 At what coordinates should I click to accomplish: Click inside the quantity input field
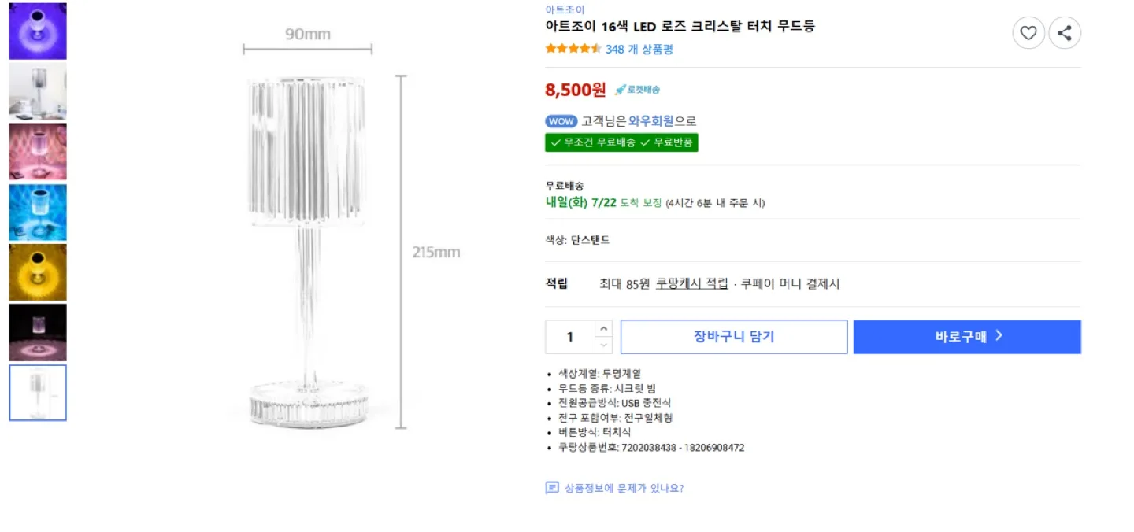[571, 336]
